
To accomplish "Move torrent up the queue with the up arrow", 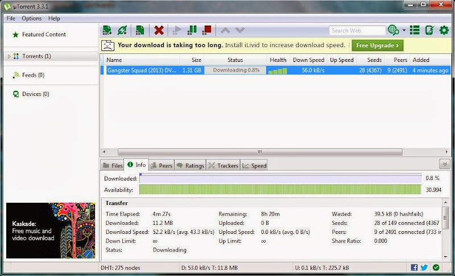I will point(225,30).
